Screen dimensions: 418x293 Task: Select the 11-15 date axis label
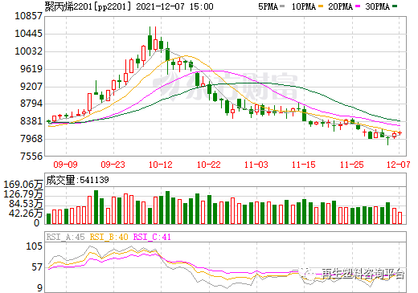(x=304, y=165)
